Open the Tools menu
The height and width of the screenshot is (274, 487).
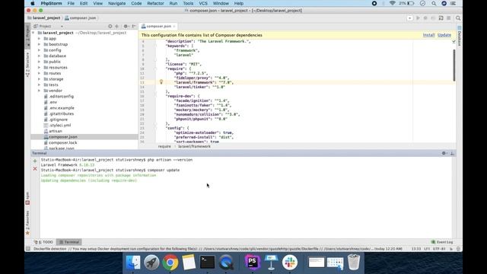coord(188,3)
